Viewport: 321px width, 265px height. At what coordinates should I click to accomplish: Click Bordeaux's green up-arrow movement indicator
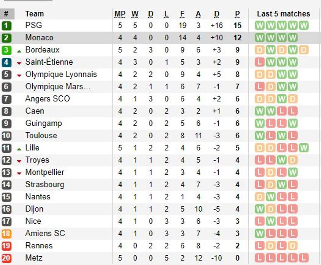coord(19,51)
